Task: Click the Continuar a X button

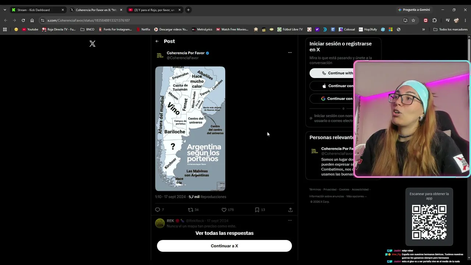Action: (224, 246)
